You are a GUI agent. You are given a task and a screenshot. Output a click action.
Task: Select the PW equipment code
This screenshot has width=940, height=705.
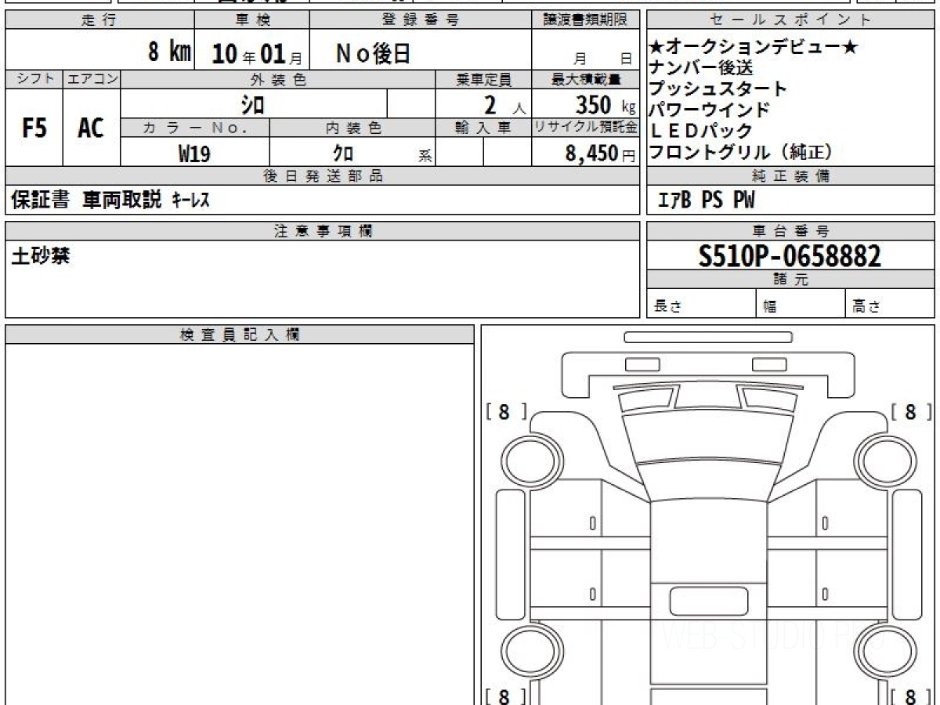pyautogui.click(x=744, y=201)
